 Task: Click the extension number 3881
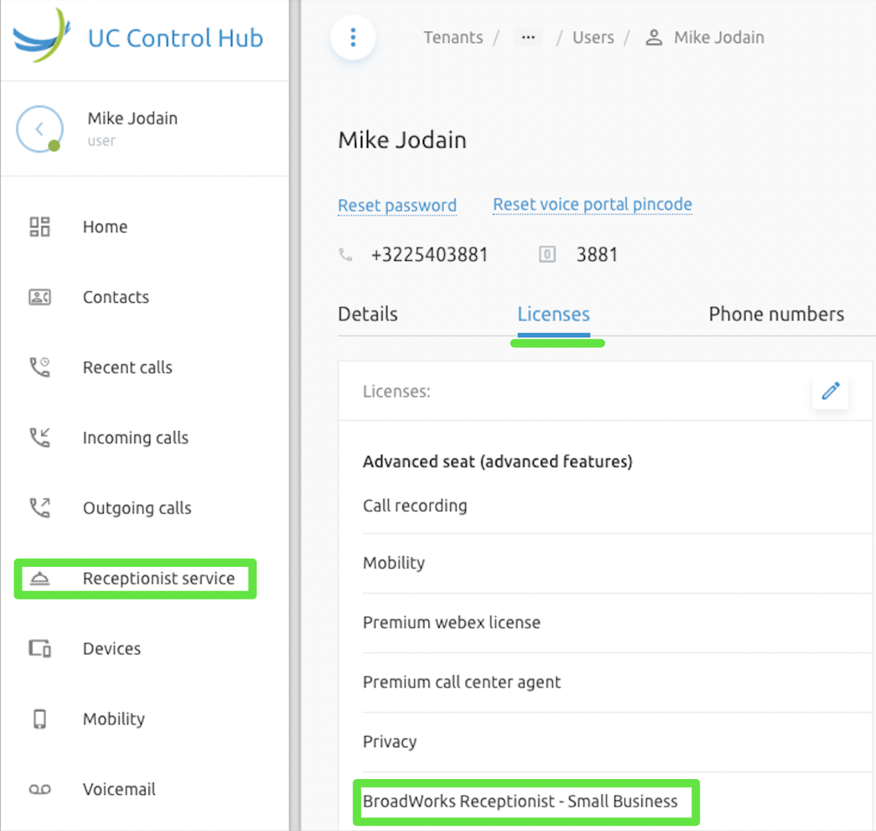(x=597, y=255)
